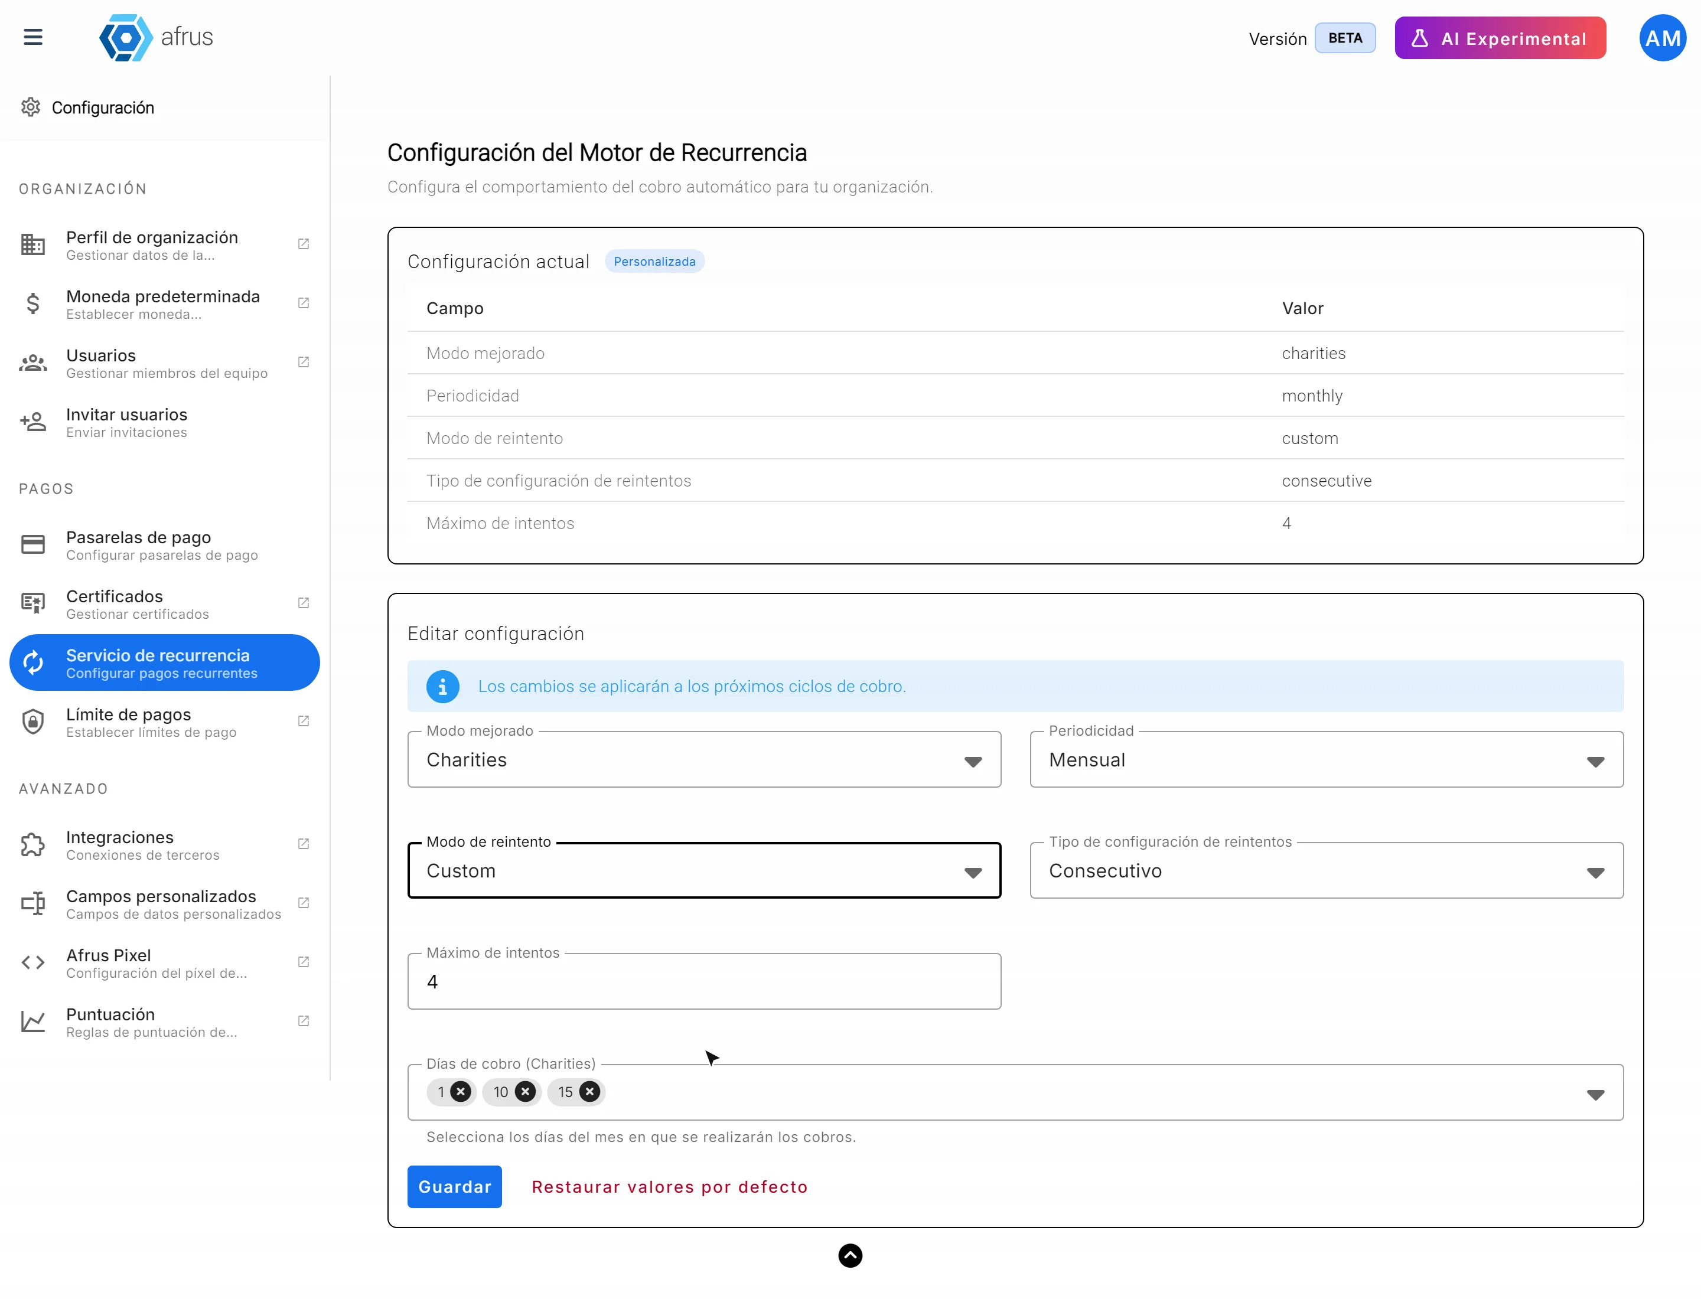Click Restaurar valores por defecto
The image size is (1701, 1299).
pos(669,1187)
